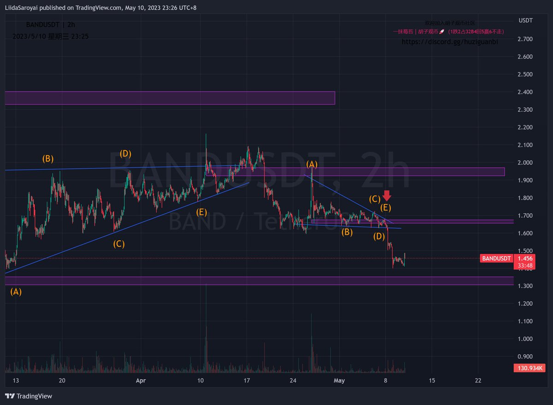Click the (B) label above the mid-March peak
Viewport: 553px width, 405px height.
48,159
